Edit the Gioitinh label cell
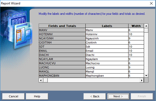This screenshot has width=156, height=101. [x=107, y=42]
